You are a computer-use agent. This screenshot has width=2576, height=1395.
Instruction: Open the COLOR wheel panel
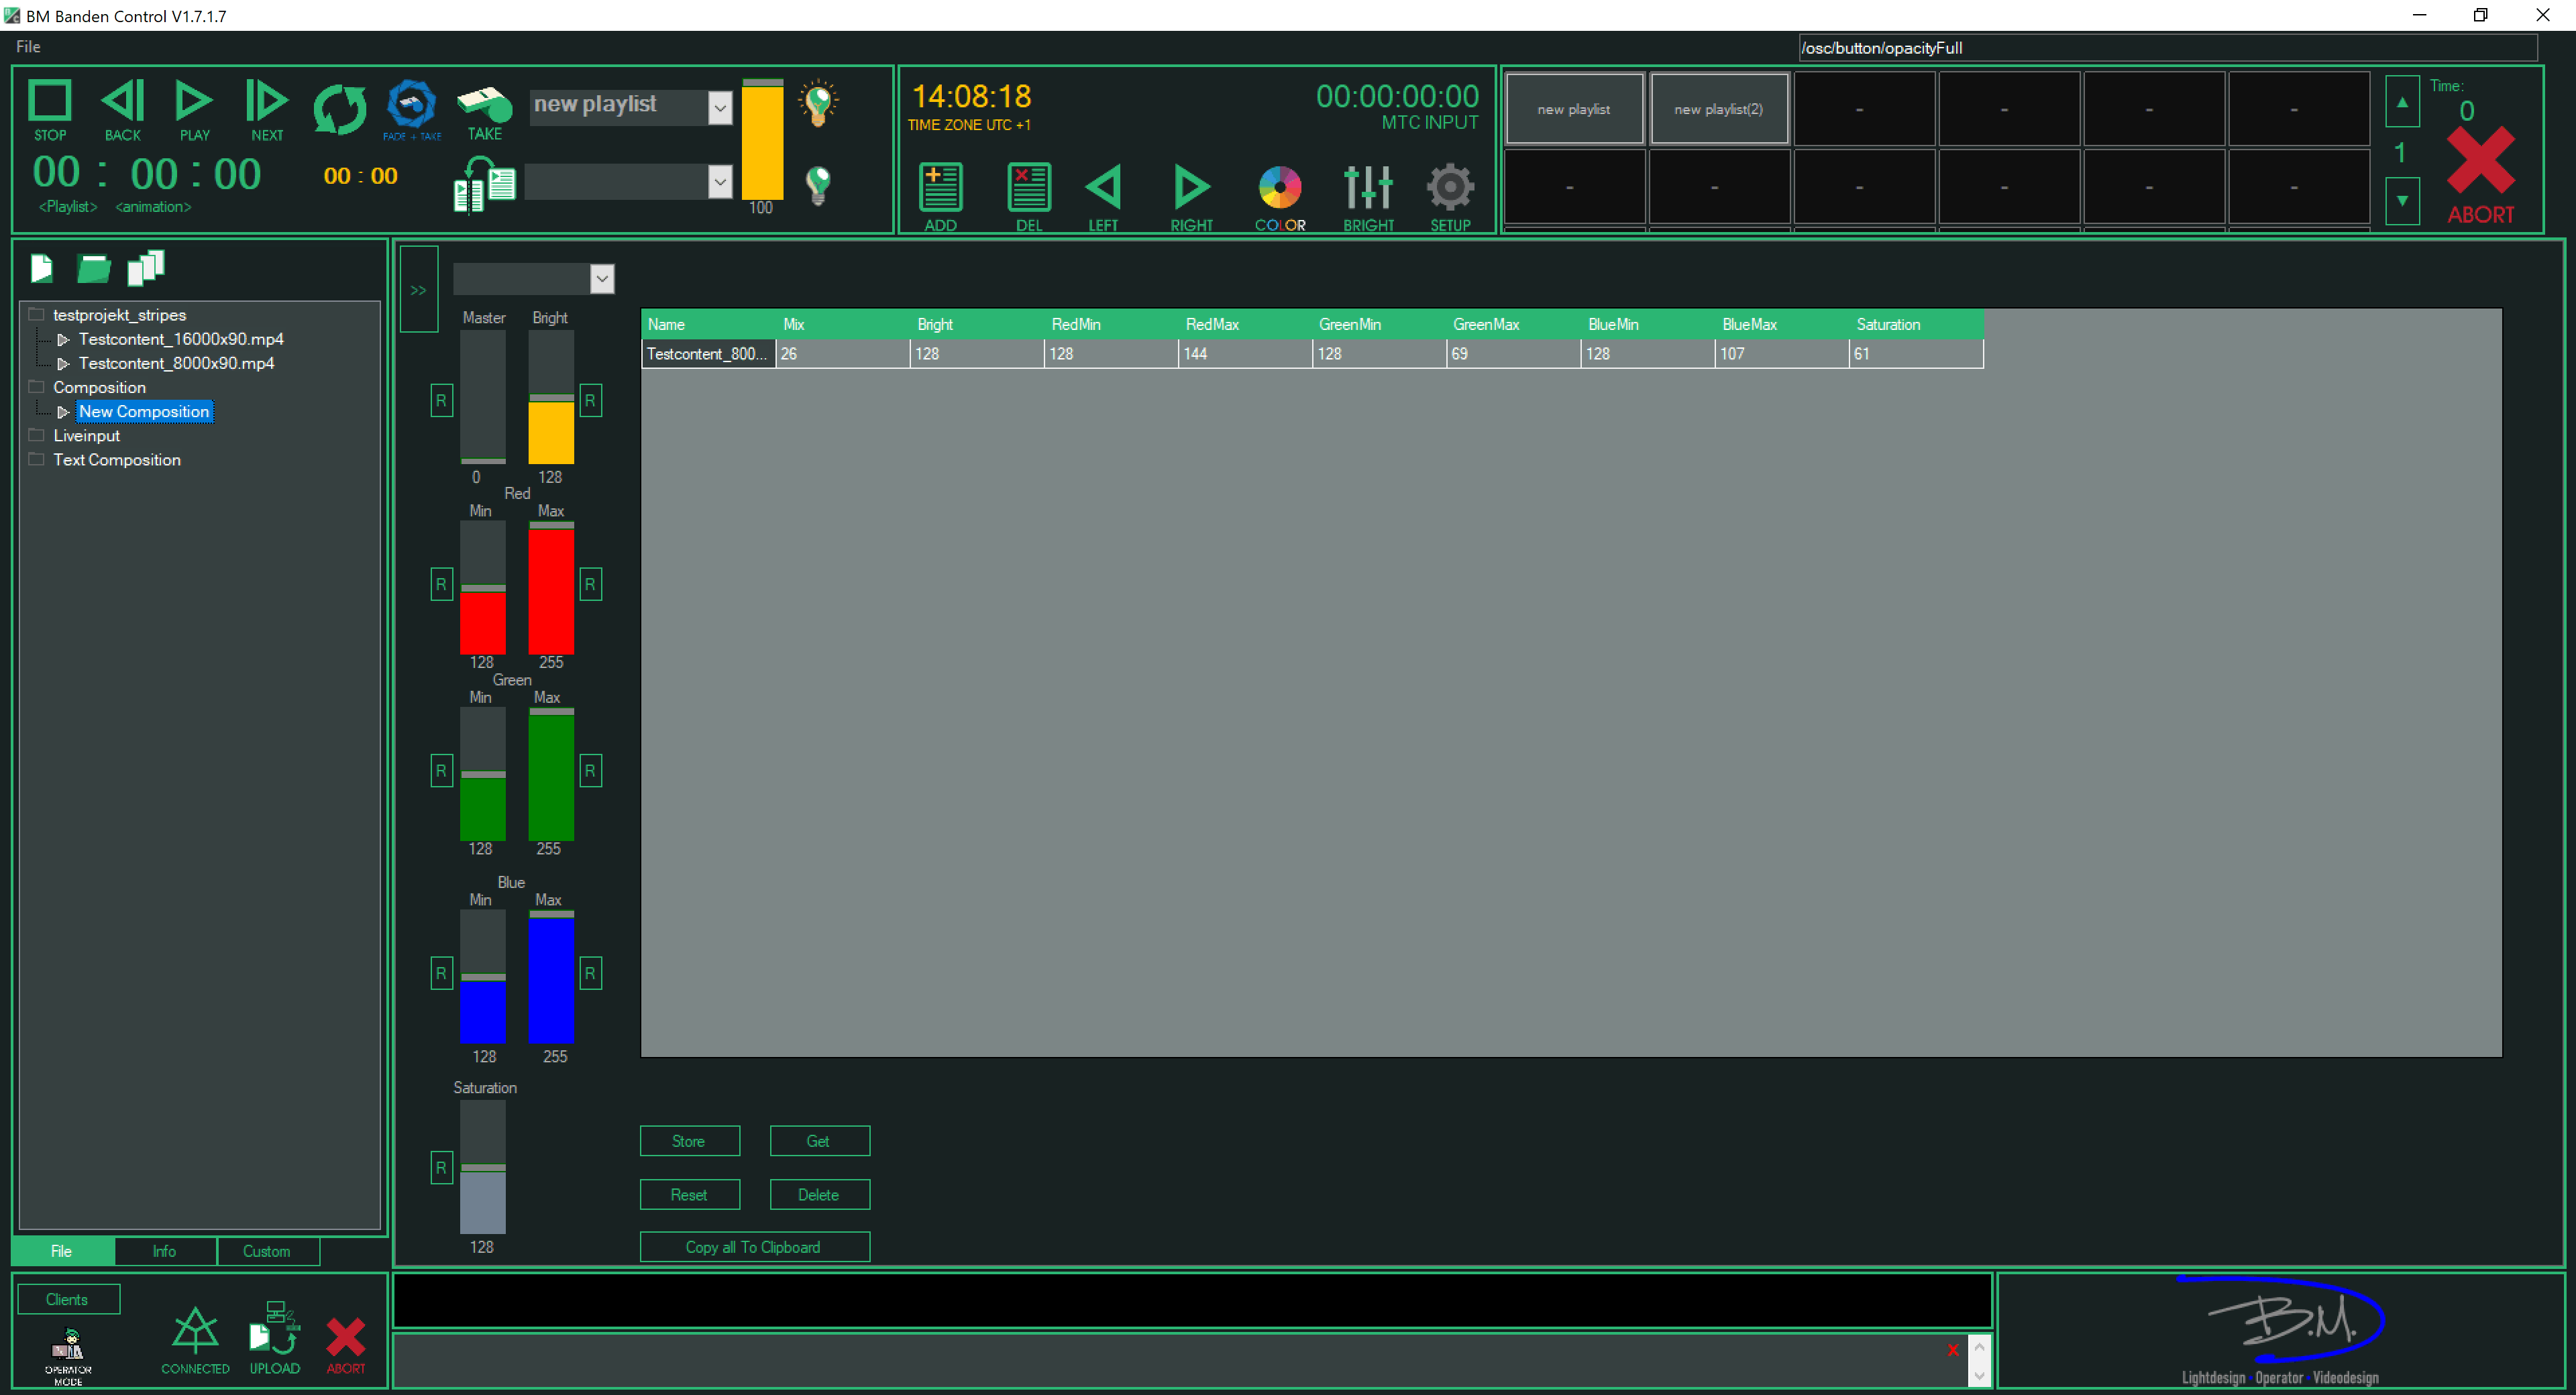(x=1279, y=188)
